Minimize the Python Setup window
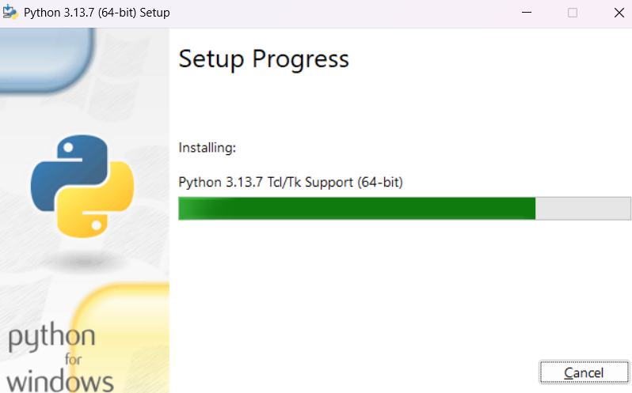This screenshot has width=632, height=393. pyautogui.click(x=526, y=13)
